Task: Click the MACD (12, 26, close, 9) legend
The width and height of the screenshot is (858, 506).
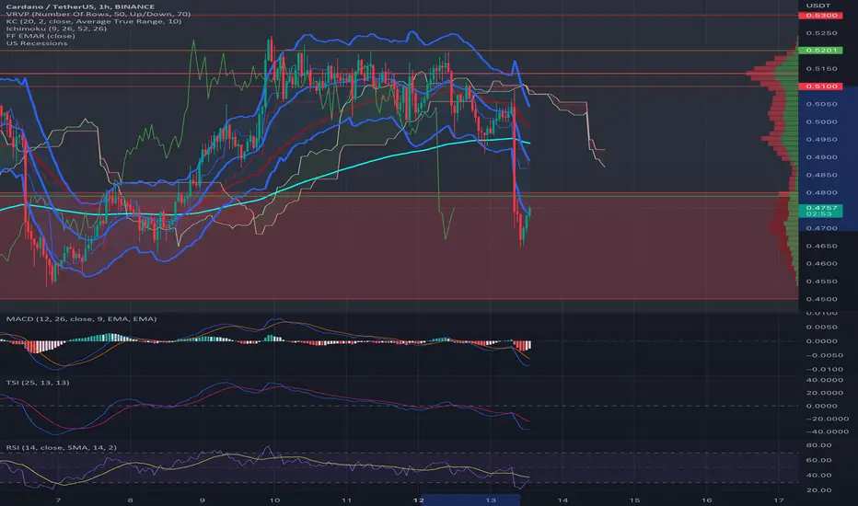Action: (x=82, y=319)
